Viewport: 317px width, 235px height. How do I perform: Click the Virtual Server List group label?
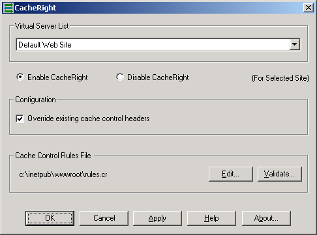point(42,26)
